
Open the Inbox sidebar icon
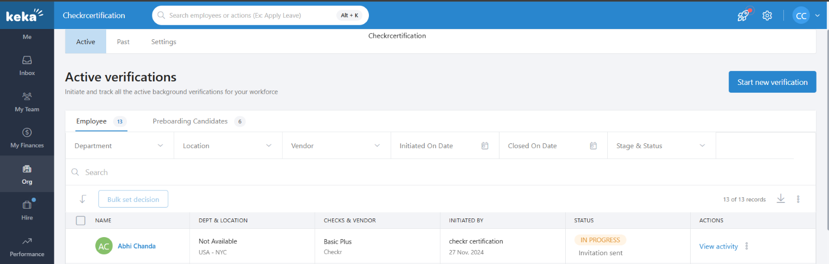click(27, 66)
